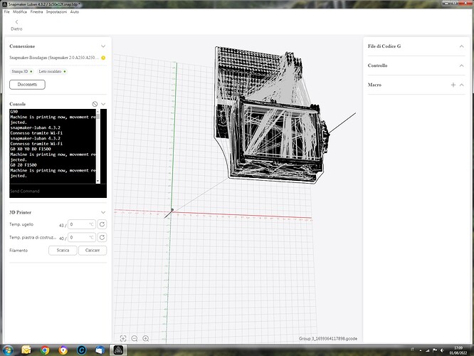Apply the build plate temperature refresh icon
This screenshot has width=474, height=356.
tap(102, 237)
